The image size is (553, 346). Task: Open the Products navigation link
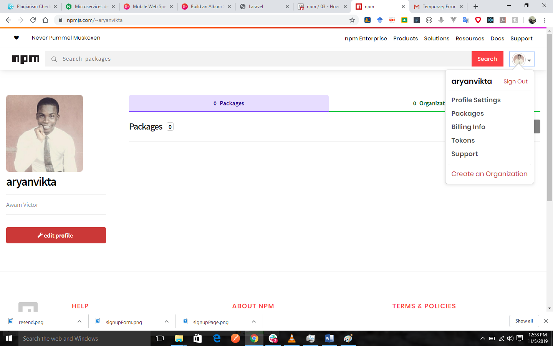406,38
